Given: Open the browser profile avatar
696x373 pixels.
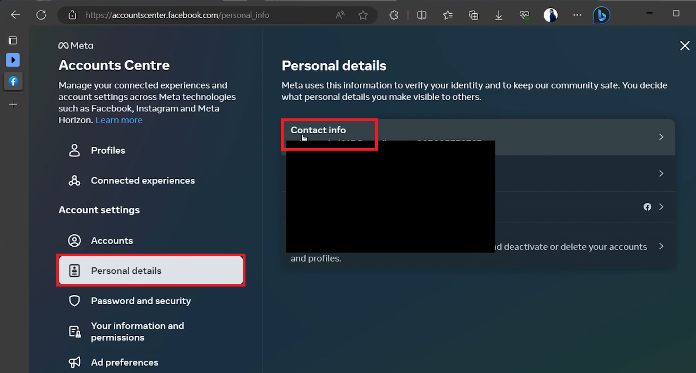Looking at the screenshot, I should tap(550, 15).
